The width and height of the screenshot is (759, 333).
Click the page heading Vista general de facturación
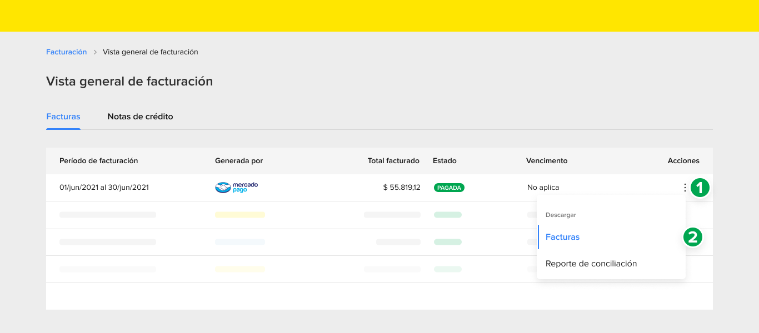point(129,81)
